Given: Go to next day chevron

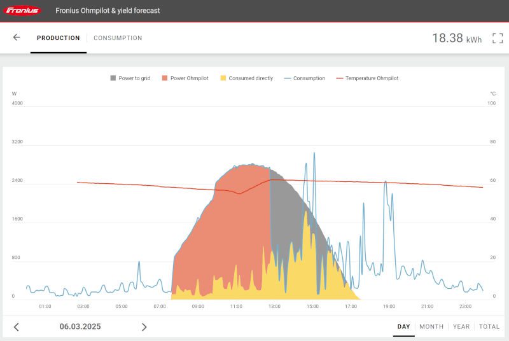Looking at the screenshot, I should pos(144,327).
